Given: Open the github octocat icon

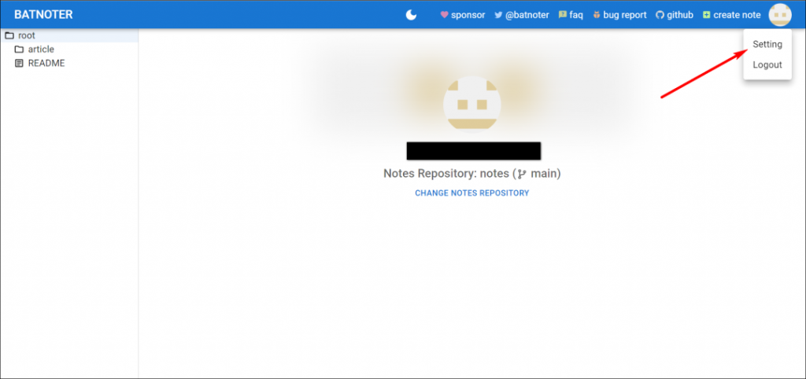Looking at the screenshot, I should click(x=660, y=15).
